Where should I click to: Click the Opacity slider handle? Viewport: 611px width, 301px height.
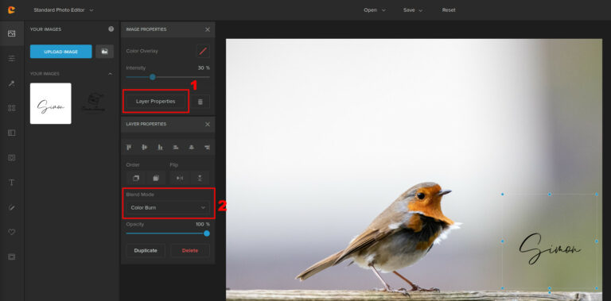[207, 233]
